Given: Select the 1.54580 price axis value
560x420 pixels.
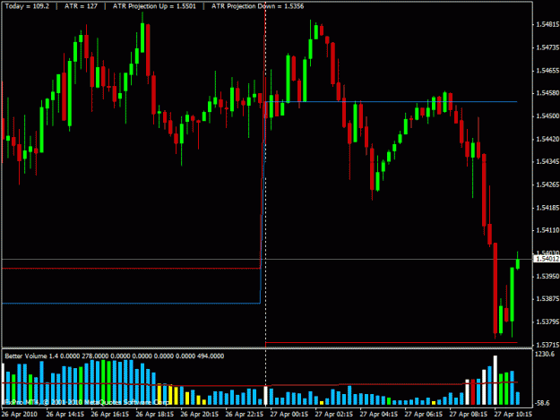Looking at the screenshot, I should coord(547,93).
